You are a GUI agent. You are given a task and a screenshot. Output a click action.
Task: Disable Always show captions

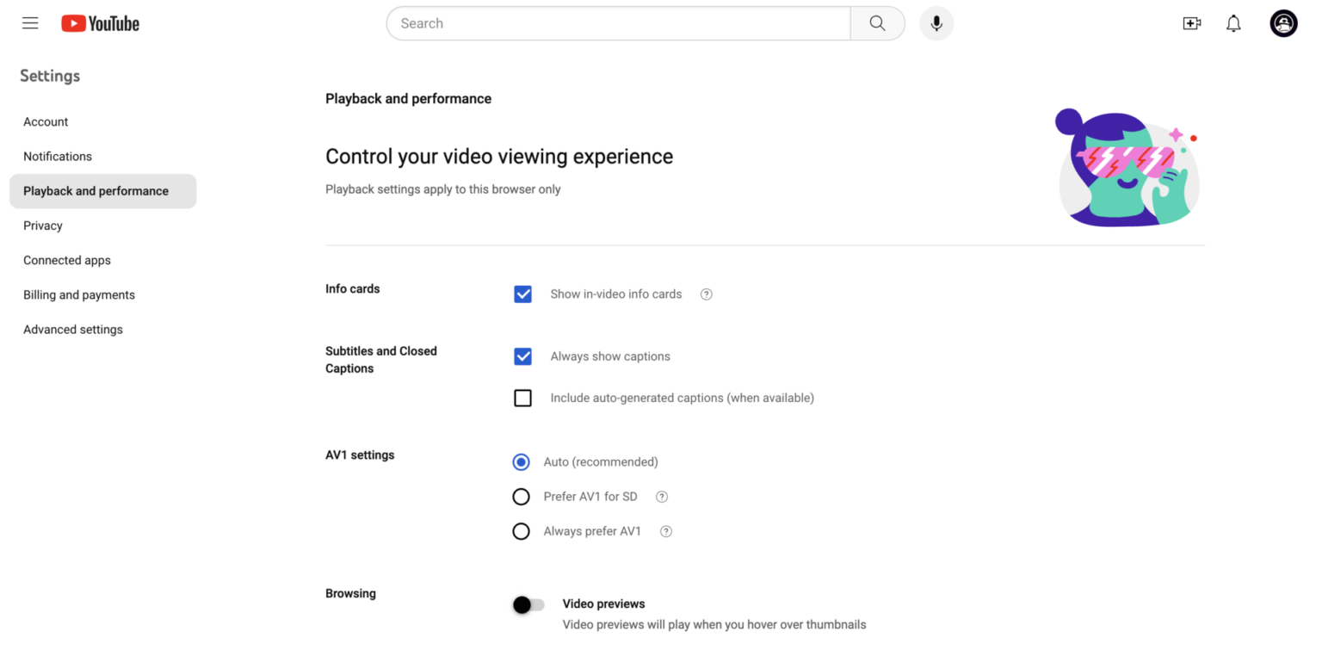pyautogui.click(x=522, y=356)
